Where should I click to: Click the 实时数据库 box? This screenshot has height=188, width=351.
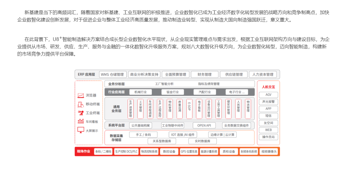click(x=202, y=141)
